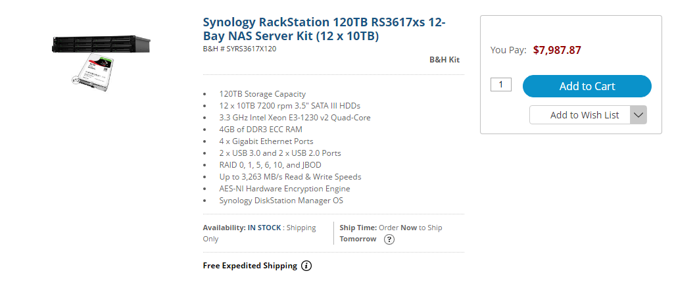
Task: Expand the wish list dropdown arrow
Action: pyautogui.click(x=638, y=115)
